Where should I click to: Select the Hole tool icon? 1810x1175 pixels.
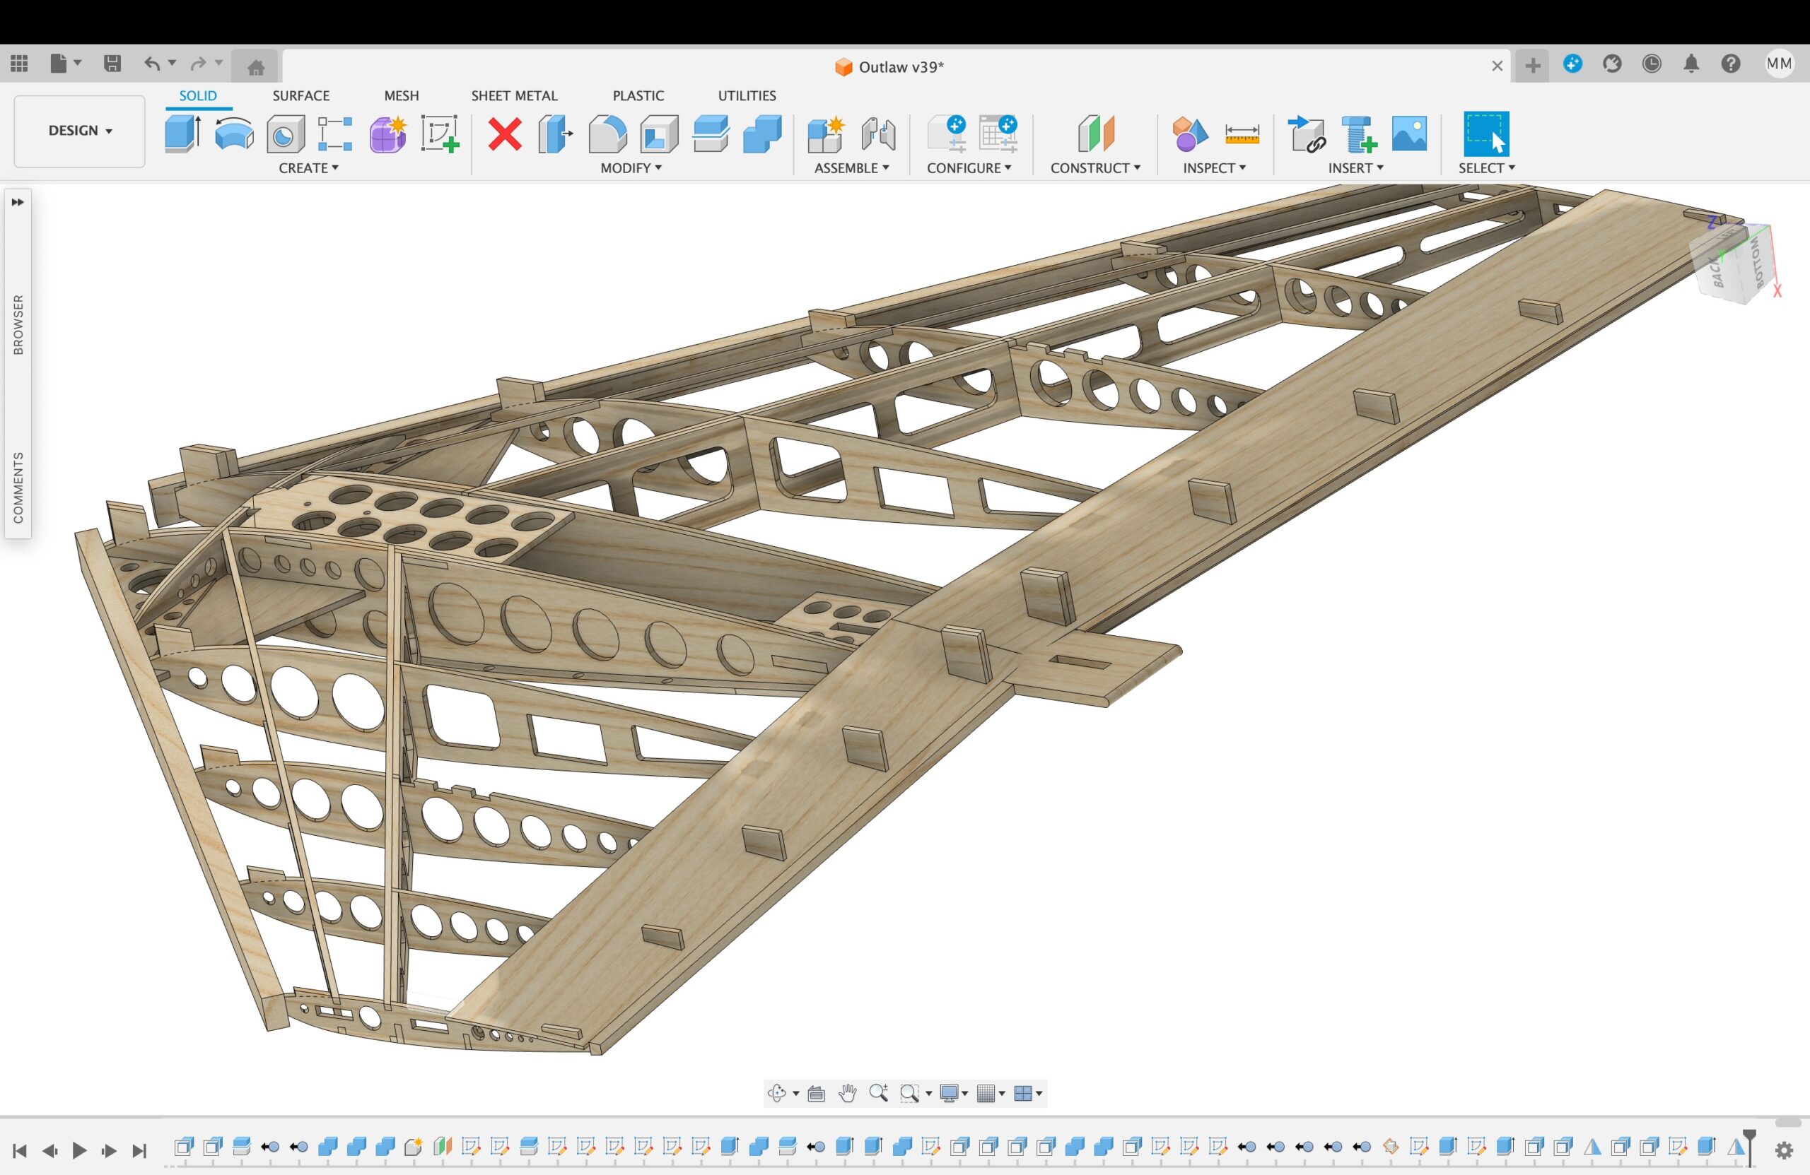click(x=285, y=134)
